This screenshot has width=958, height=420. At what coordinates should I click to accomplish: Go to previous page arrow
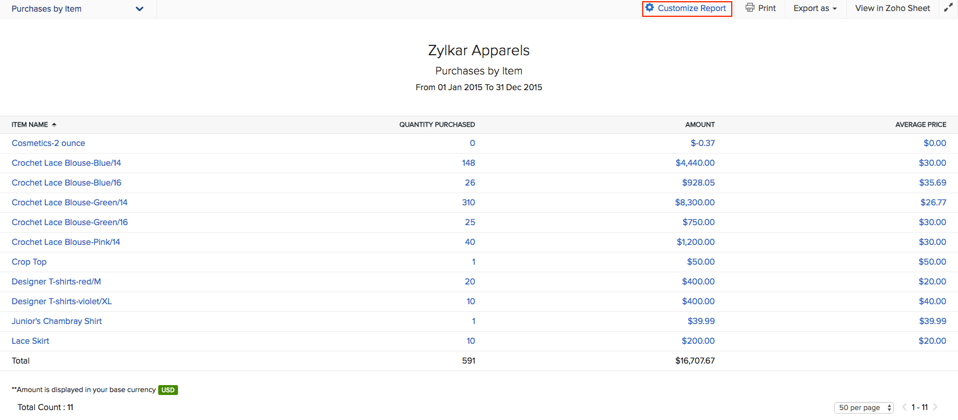click(904, 407)
